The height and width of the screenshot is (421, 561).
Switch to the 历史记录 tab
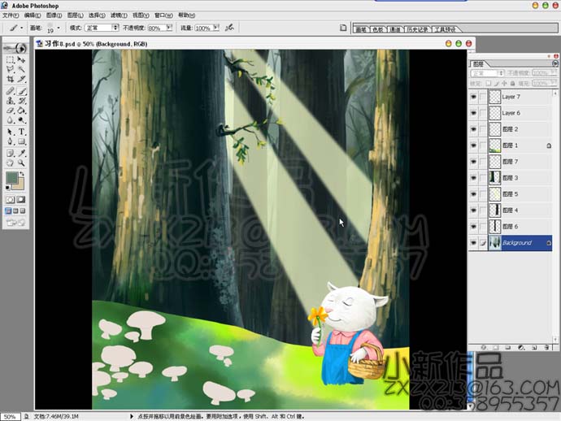click(x=418, y=29)
